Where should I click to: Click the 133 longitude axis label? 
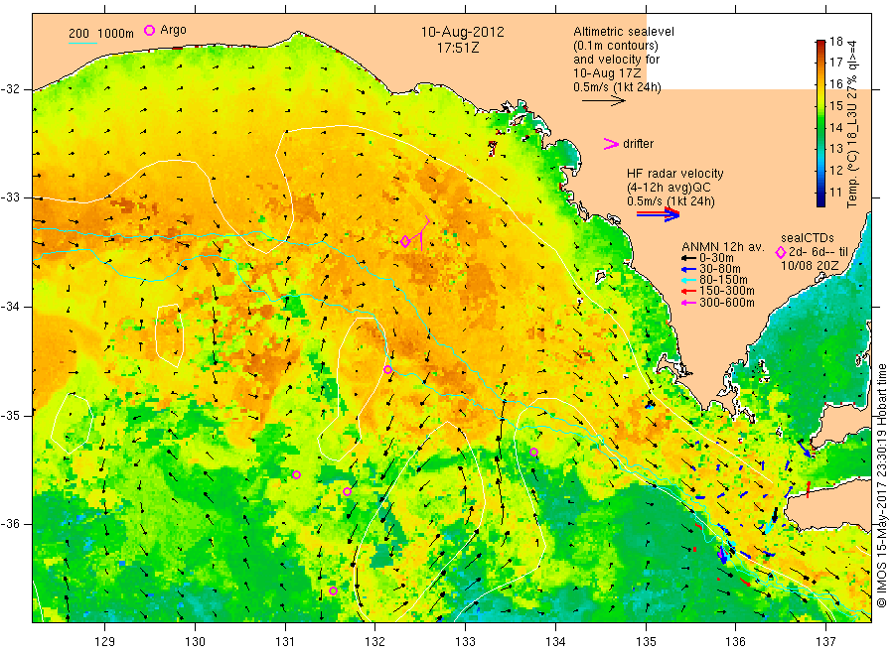click(x=465, y=642)
